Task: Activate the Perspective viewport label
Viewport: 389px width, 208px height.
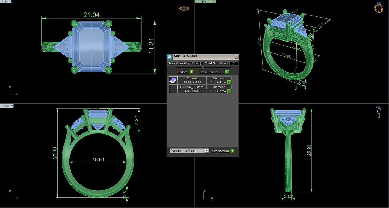Action: coord(204,1)
